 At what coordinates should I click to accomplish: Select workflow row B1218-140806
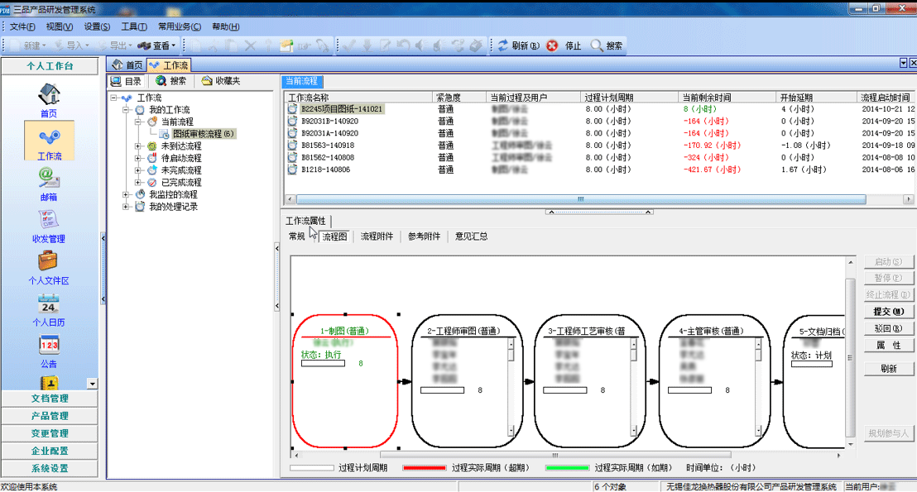coord(325,170)
